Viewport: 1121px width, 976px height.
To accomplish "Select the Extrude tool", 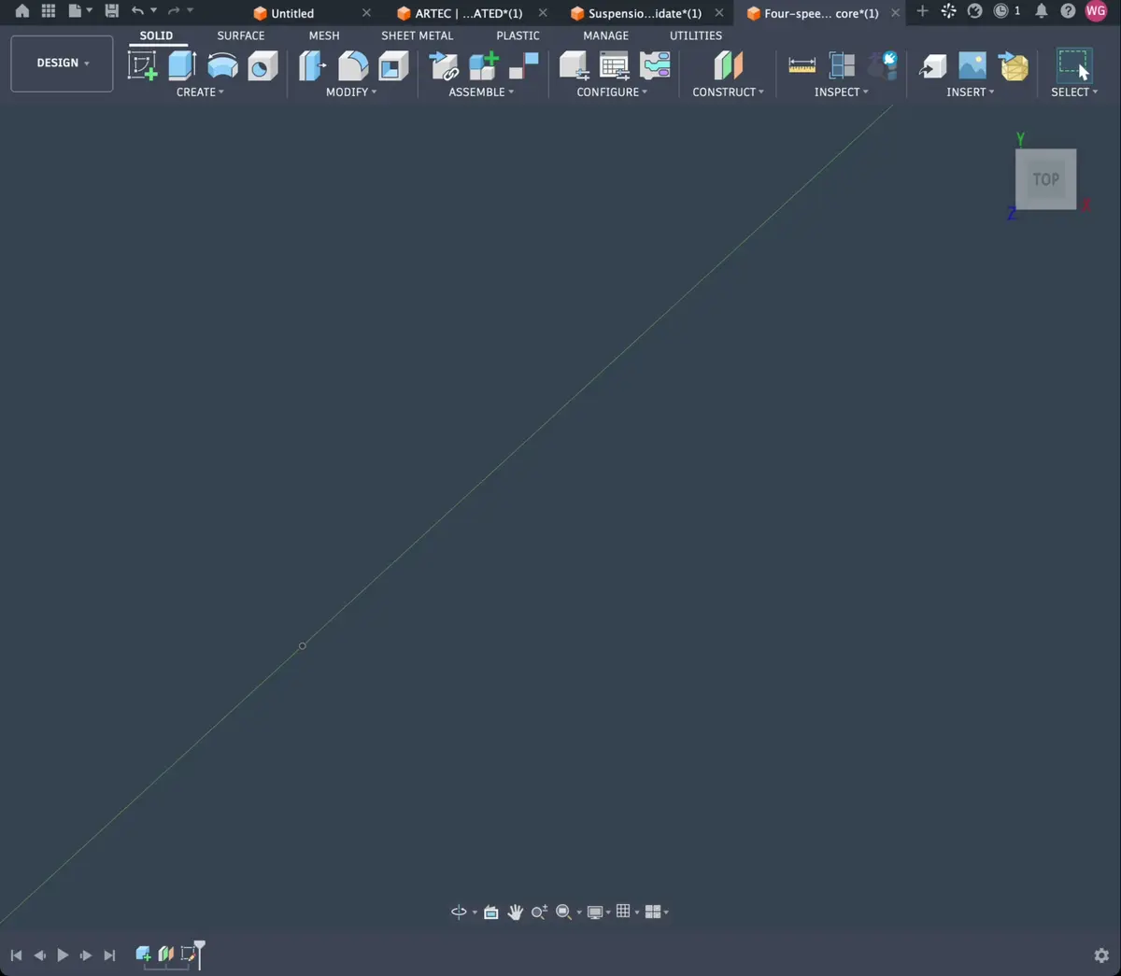I will click(182, 65).
